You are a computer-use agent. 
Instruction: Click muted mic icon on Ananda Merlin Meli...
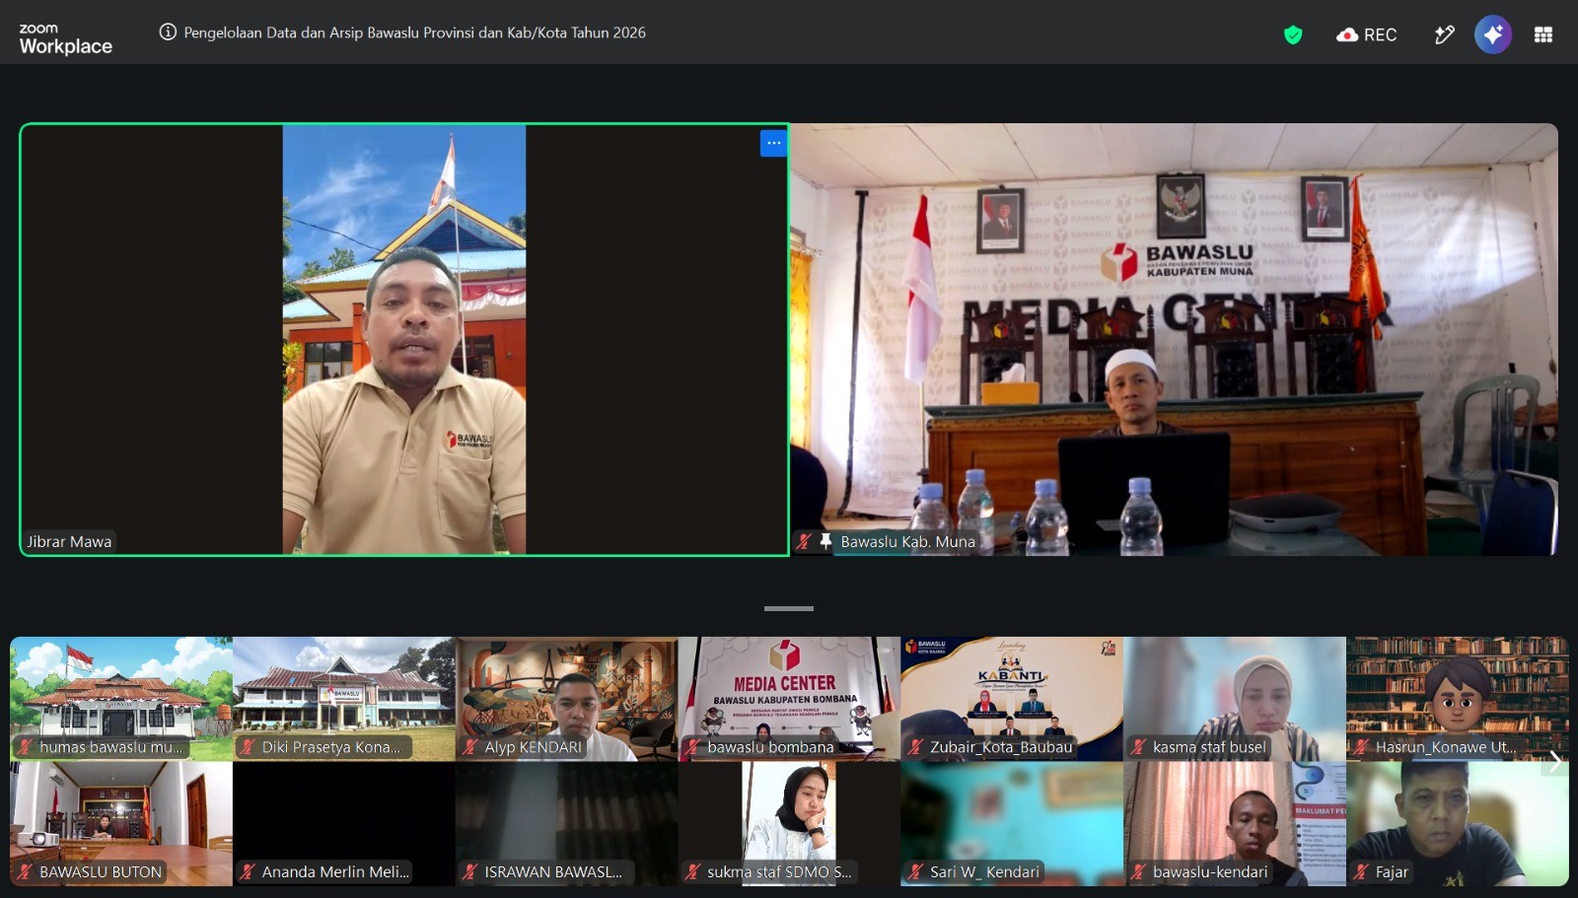[249, 871]
